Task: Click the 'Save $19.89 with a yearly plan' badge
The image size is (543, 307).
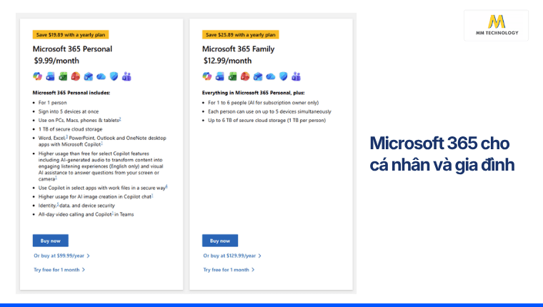Action: [71, 34]
